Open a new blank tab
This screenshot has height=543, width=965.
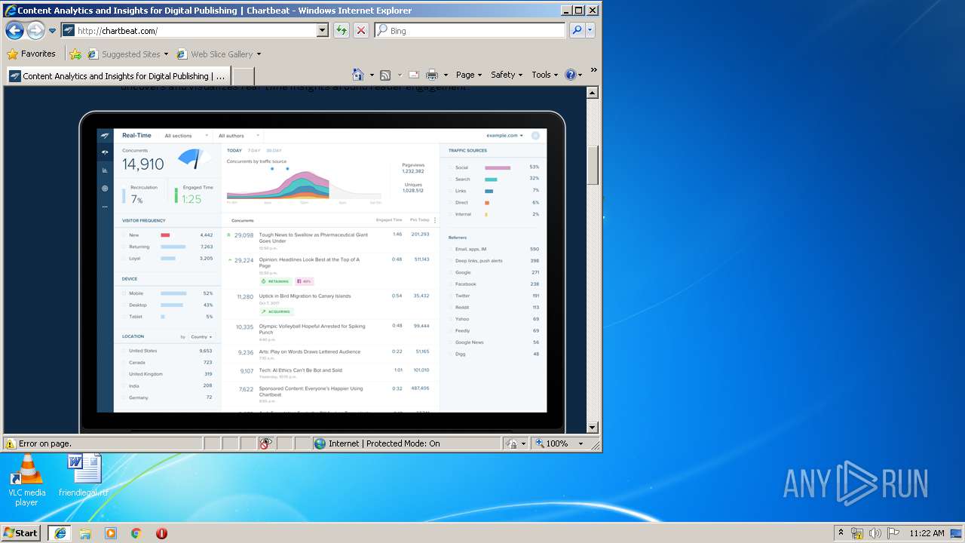[243, 76]
